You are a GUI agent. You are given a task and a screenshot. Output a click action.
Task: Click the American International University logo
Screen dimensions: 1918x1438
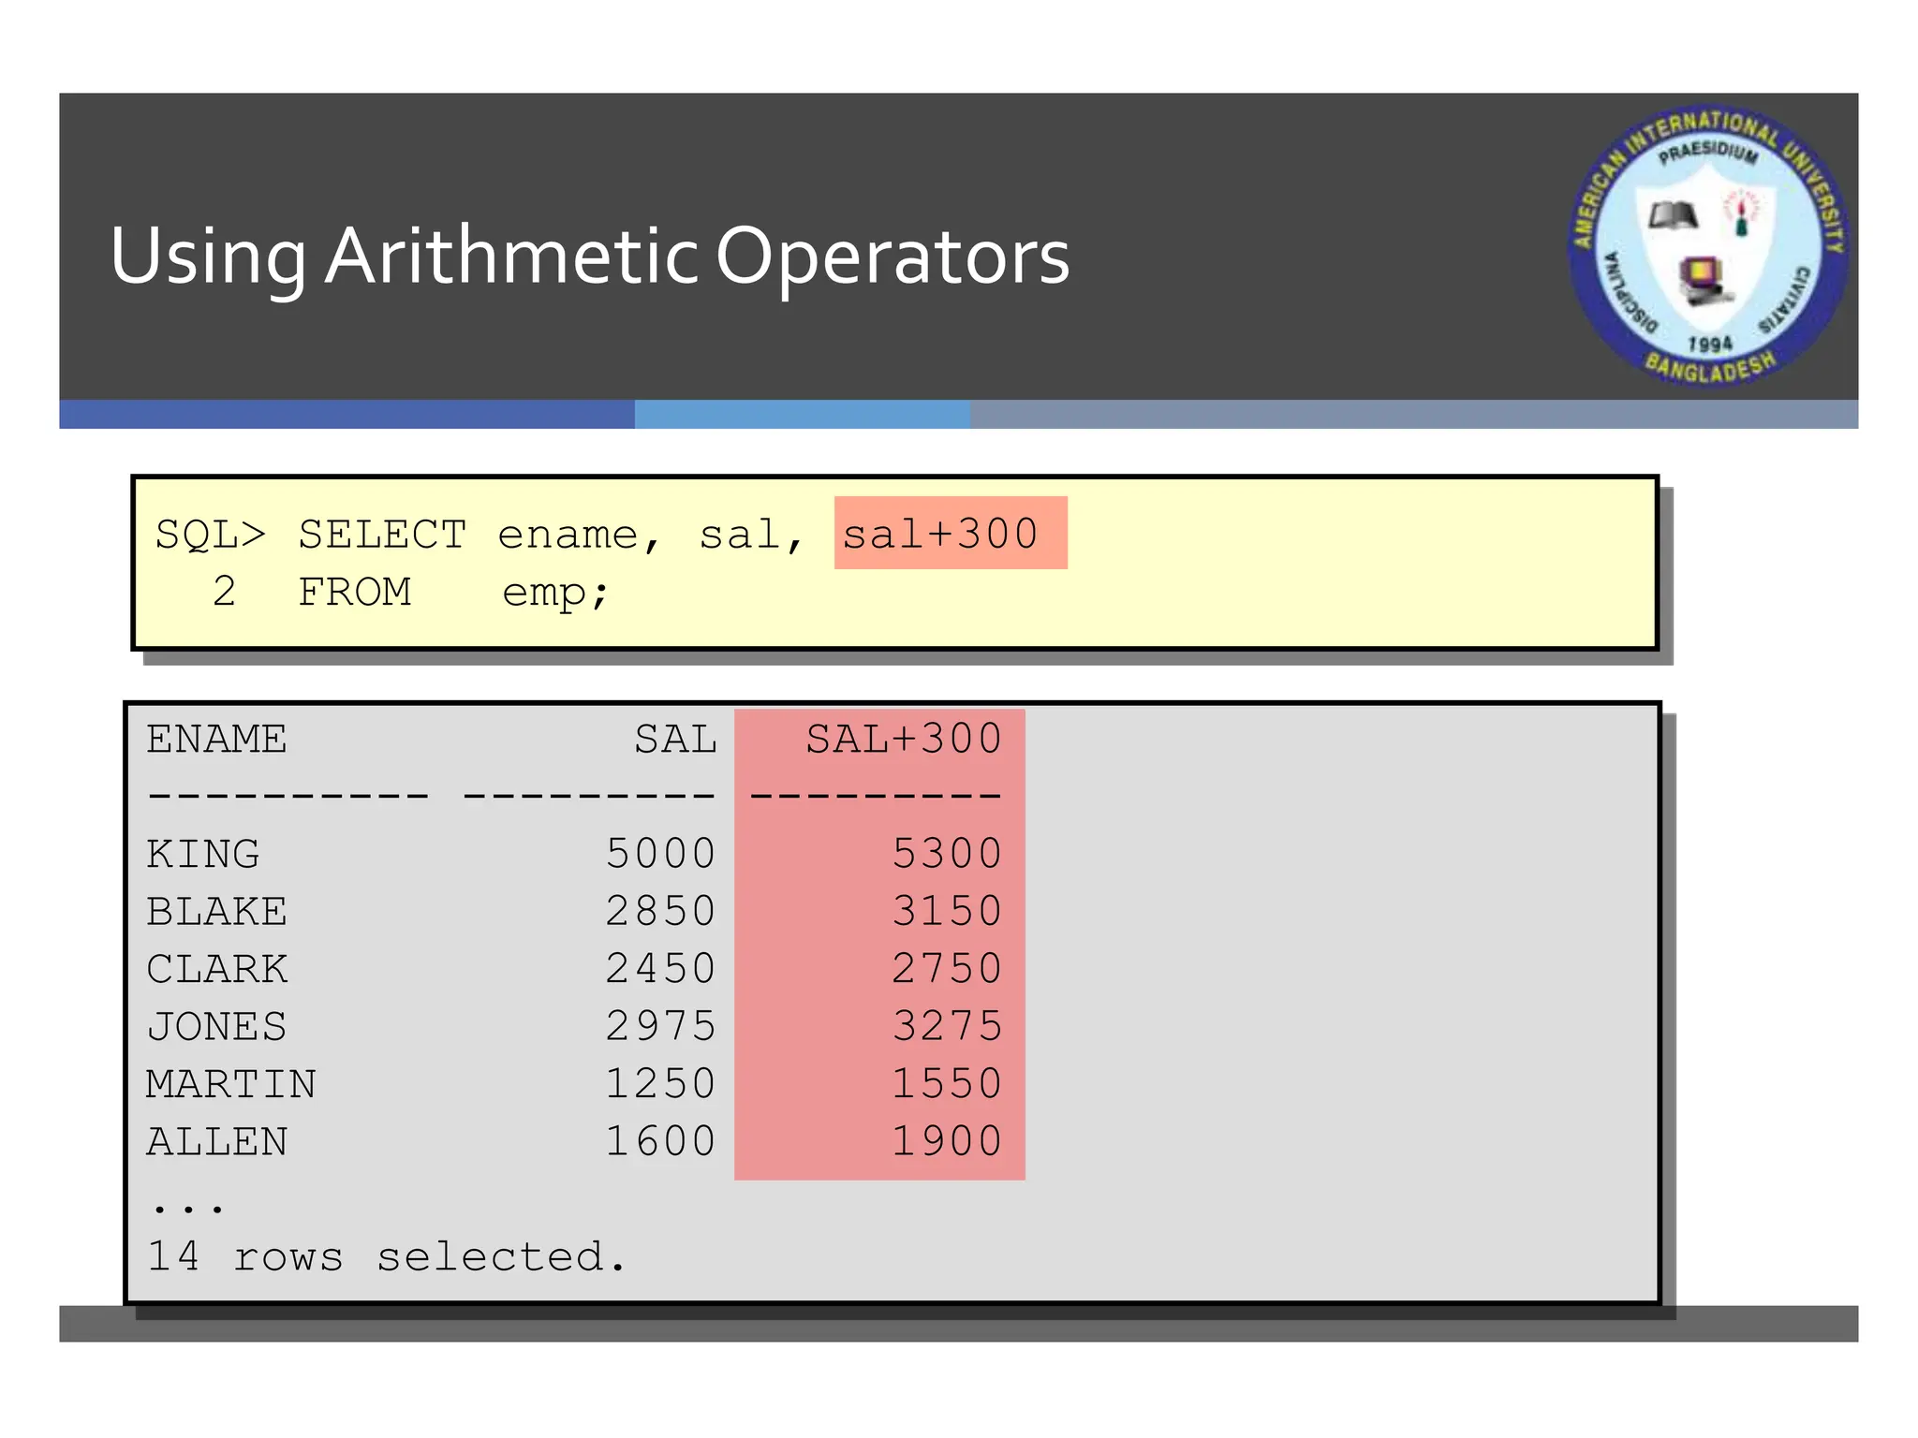[x=1710, y=245]
